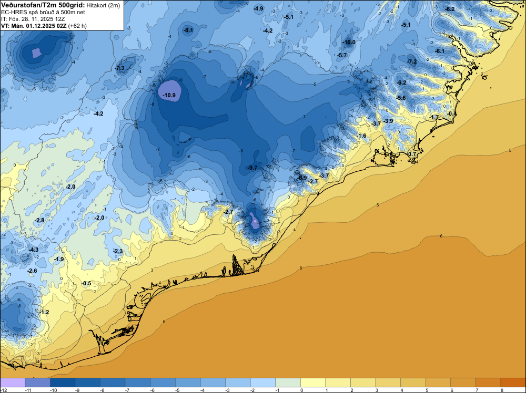Click the initial time 'IT: Fös. 28. 11. 2025 12Z'
This screenshot has width=526, height=393.
point(33,19)
